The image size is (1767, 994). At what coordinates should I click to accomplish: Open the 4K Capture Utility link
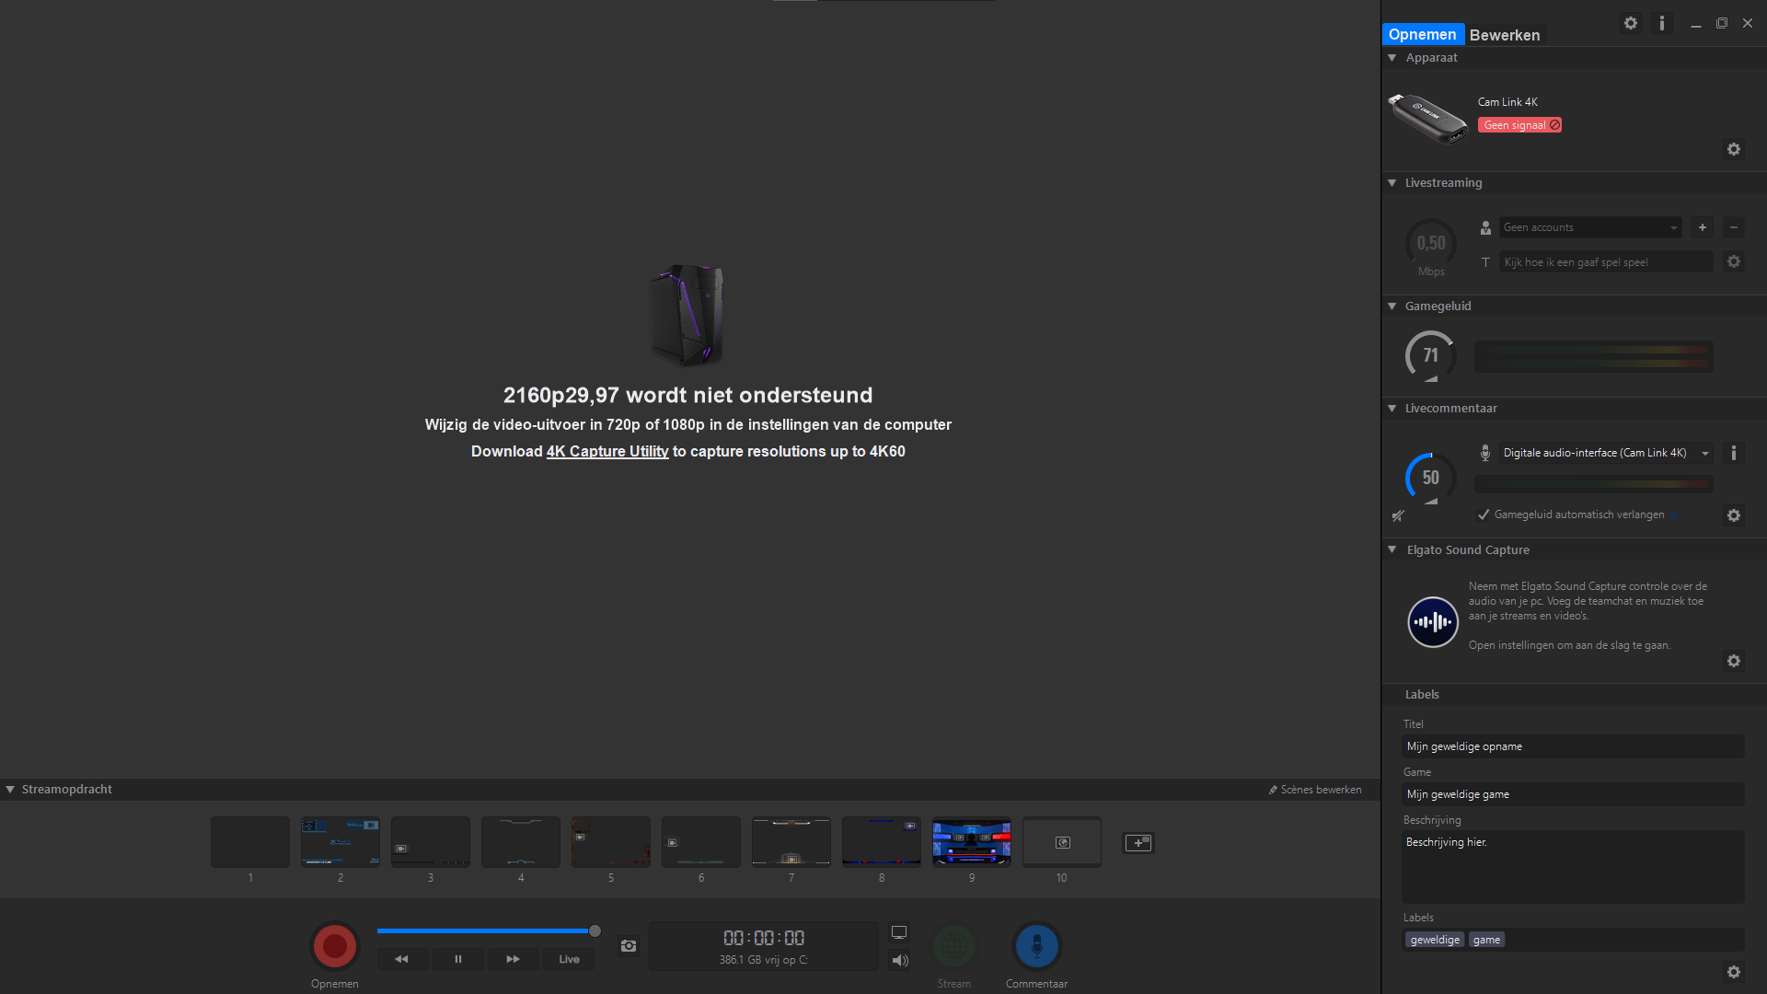(x=607, y=451)
